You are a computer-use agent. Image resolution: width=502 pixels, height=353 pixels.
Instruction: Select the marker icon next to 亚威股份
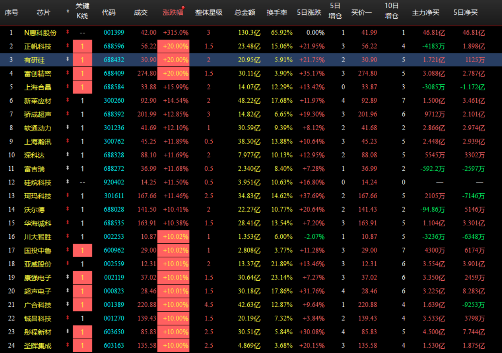(68, 264)
